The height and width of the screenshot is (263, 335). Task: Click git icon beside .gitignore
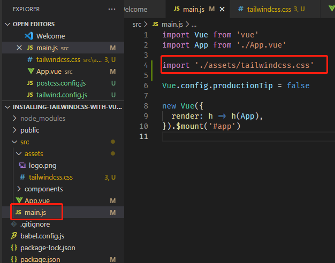click(x=14, y=224)
